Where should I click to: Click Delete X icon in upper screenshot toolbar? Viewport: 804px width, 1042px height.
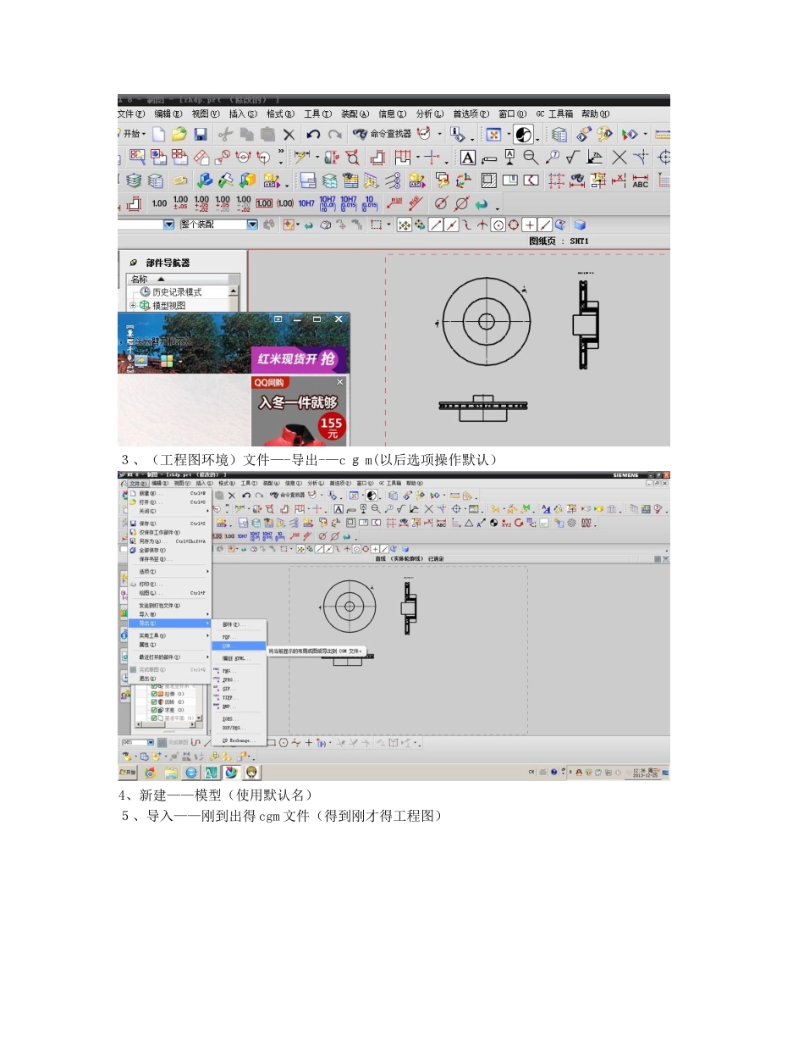(x=289, y=134)
